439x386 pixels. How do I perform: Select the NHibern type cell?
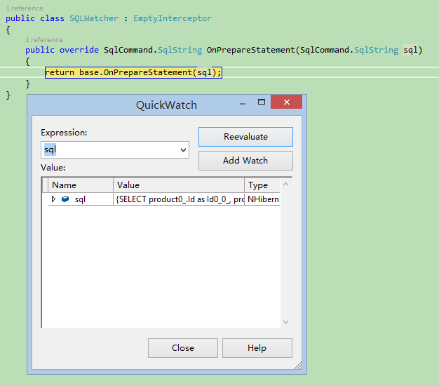pyautogui.click(x=262, y=199)
